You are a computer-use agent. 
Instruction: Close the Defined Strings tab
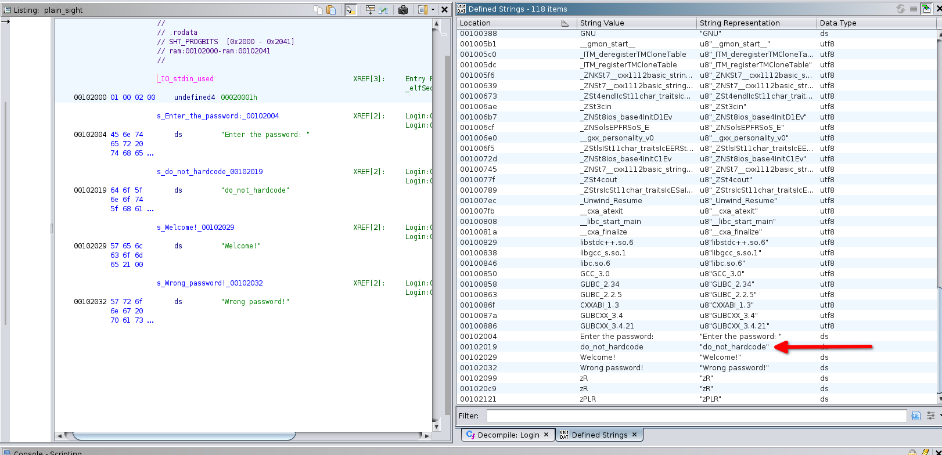coord(634,434)
